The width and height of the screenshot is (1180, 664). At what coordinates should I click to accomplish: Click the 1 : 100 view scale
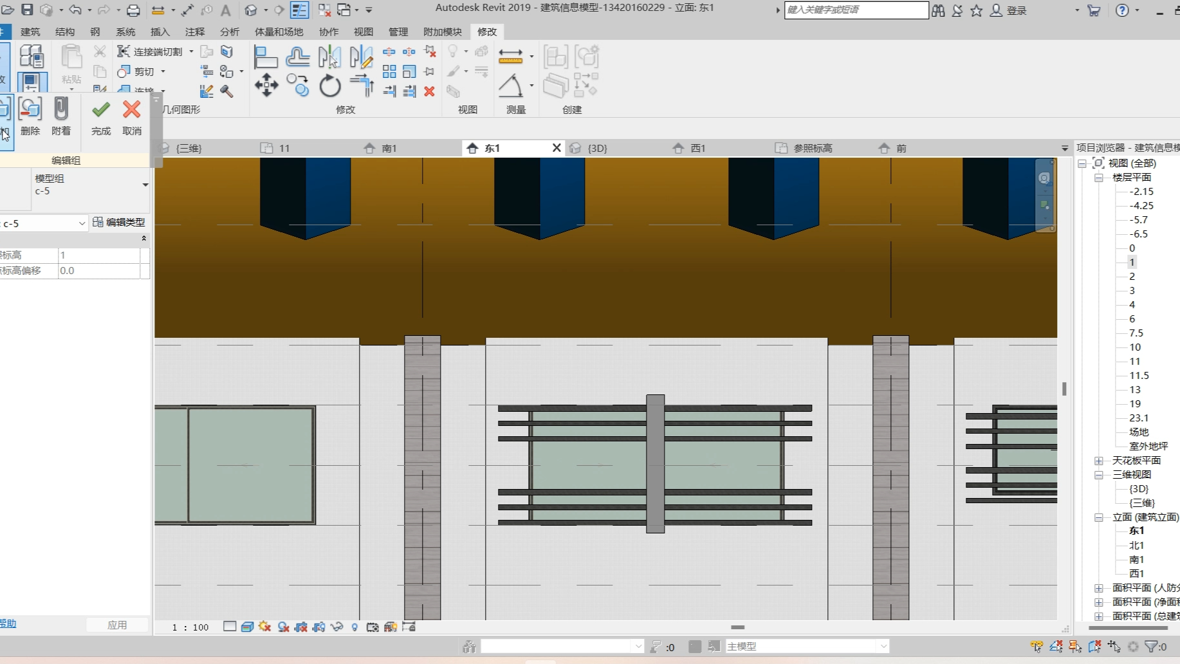pos(190,627)
